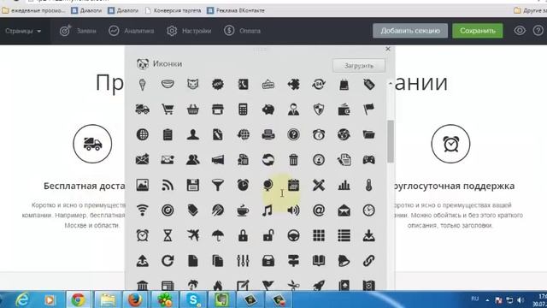547x308 pixels.
Task: Select the open padlock icon
Action: pyautogui.click(x=268, y=236)
